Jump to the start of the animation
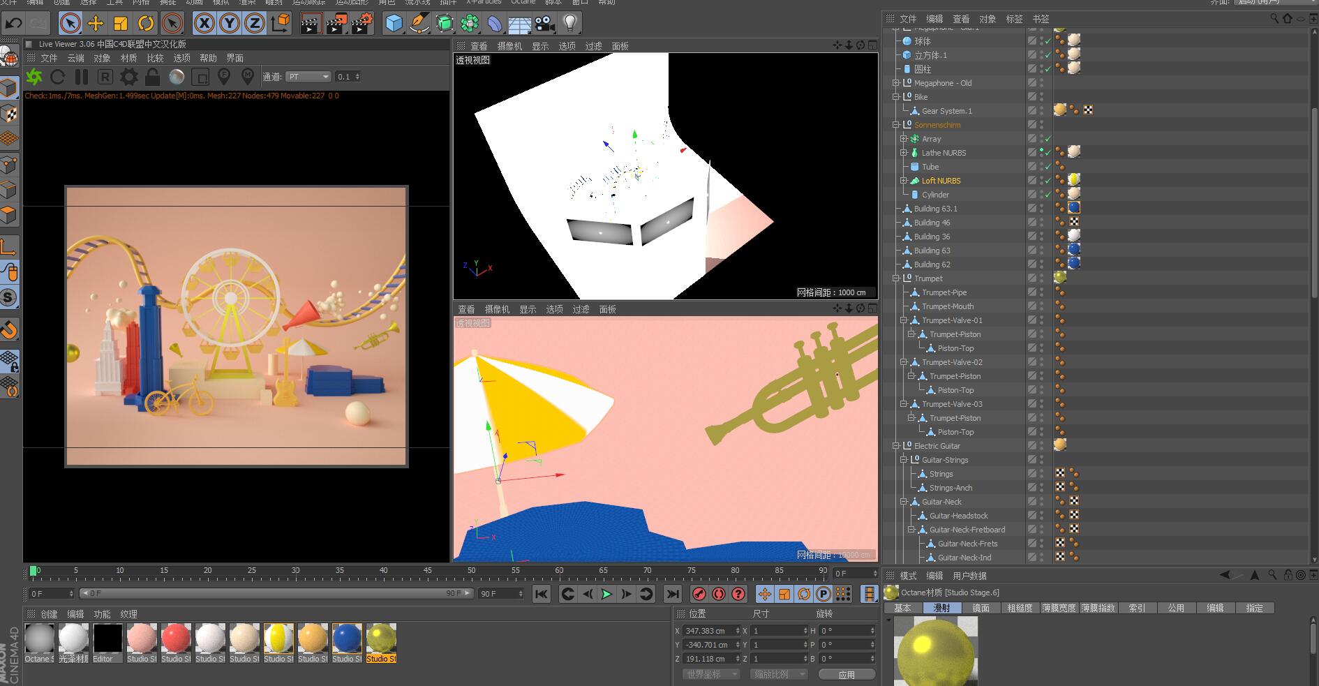1319x686 pixels. (541, 594)
